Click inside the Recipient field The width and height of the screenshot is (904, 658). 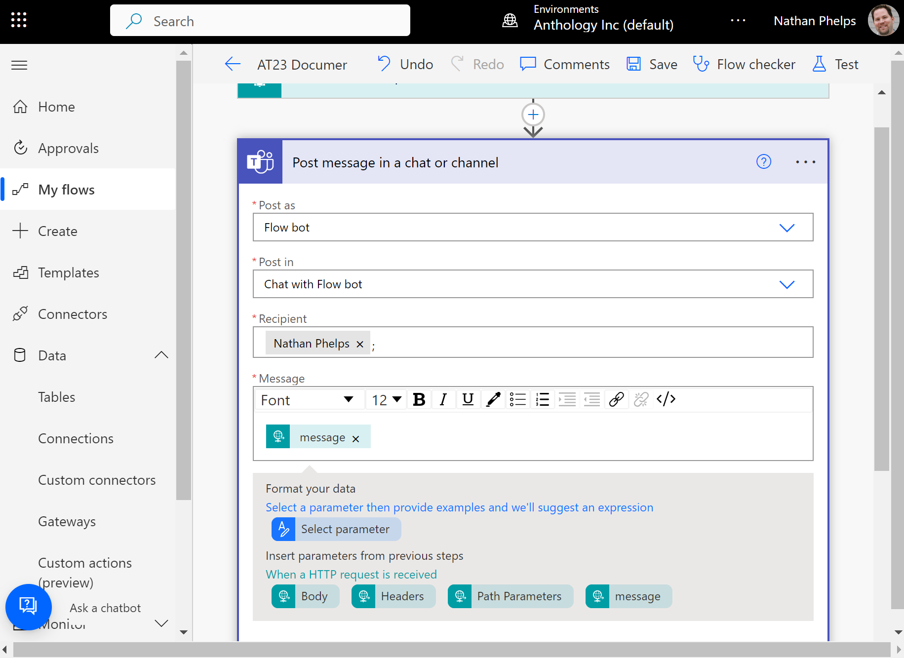[533, 342]
